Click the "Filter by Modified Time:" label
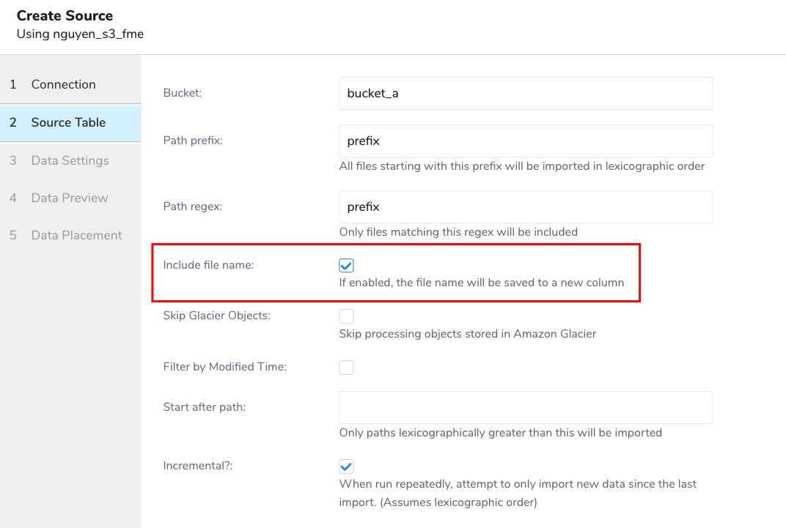The height and width of the screenshot is (528, 786). pyautogui.click(x=224, y=366)
